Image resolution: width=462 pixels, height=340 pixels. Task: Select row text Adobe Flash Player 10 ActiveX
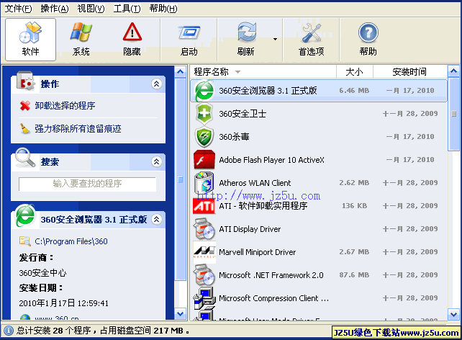point(271,160)
